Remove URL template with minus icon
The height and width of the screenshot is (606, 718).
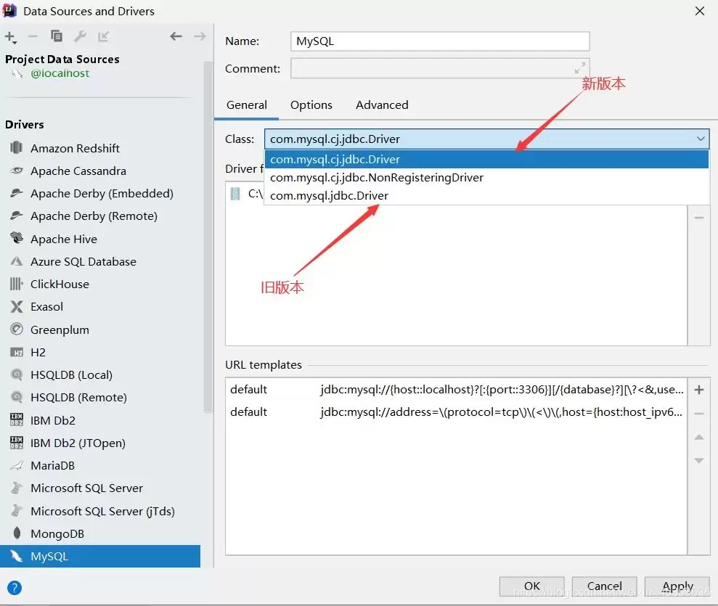click(x=699, y=414)
